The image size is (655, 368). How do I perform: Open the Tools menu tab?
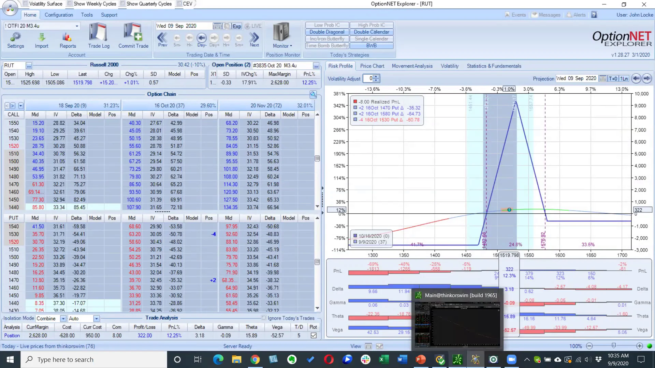(87, 15)
